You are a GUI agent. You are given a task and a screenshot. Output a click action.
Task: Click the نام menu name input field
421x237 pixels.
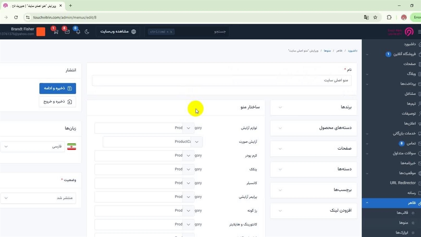click(221, 80)
